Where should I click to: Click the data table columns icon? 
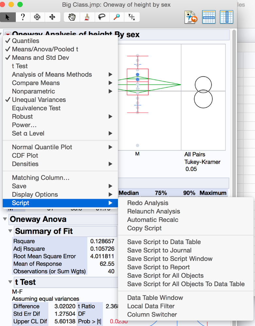227,17
